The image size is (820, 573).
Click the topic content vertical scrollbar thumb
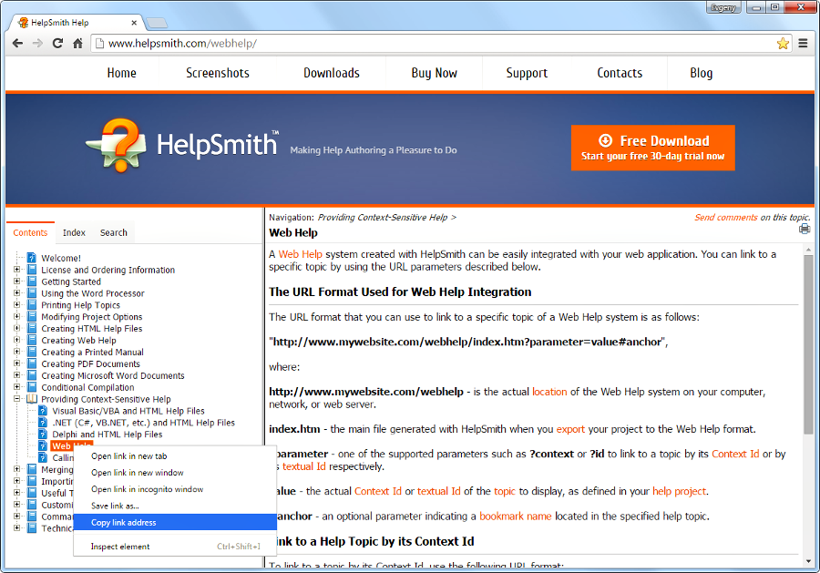[808, 343]
